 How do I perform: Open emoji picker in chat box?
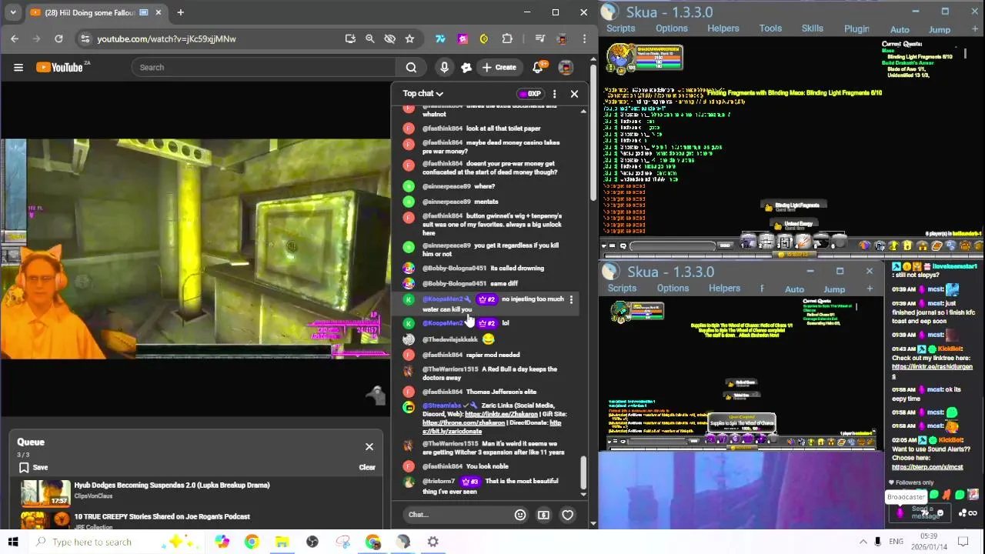point(520,515)
